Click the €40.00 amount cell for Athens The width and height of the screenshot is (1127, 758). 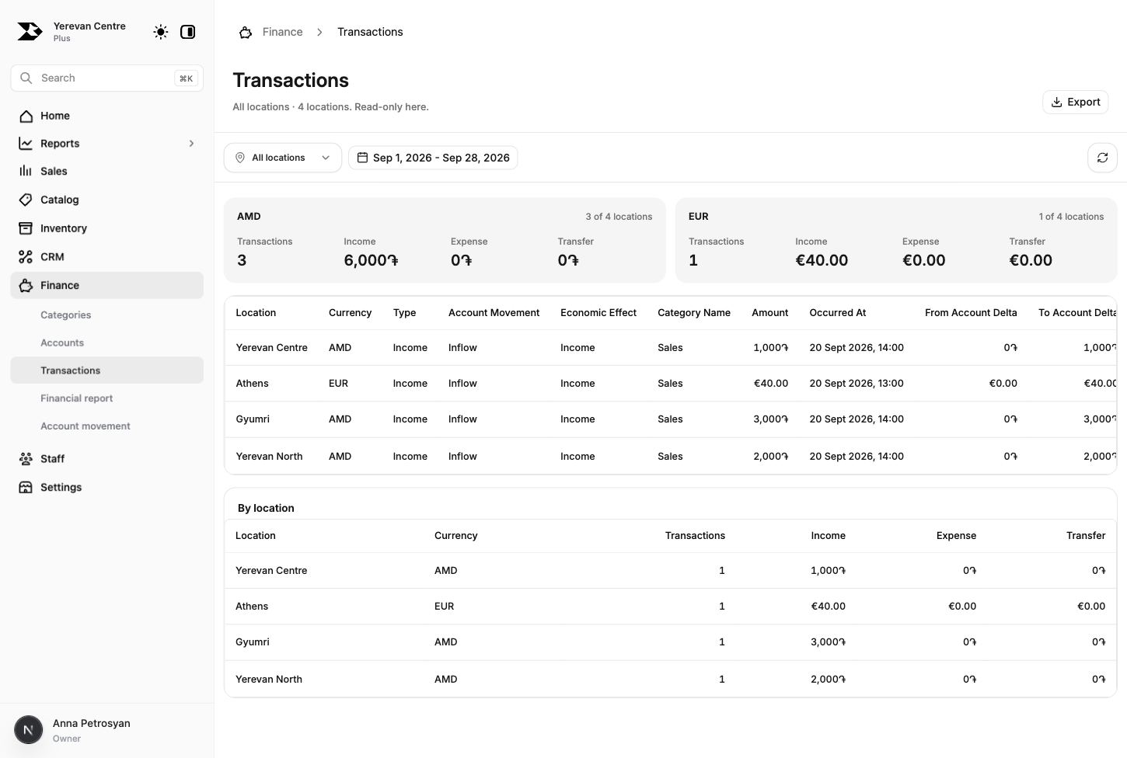(771, 384)
